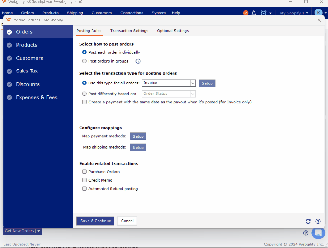Image resolution: width=328 pixels, height=248 pixels.
Task: Click the K user profile avatar
Action: click(x=318, y=13)
